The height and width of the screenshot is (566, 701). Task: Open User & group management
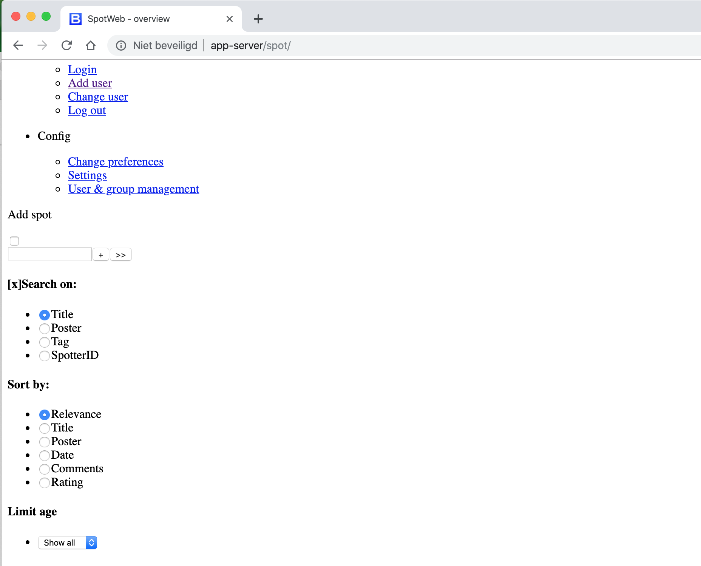pyautogui.click(x=133, y=189)
